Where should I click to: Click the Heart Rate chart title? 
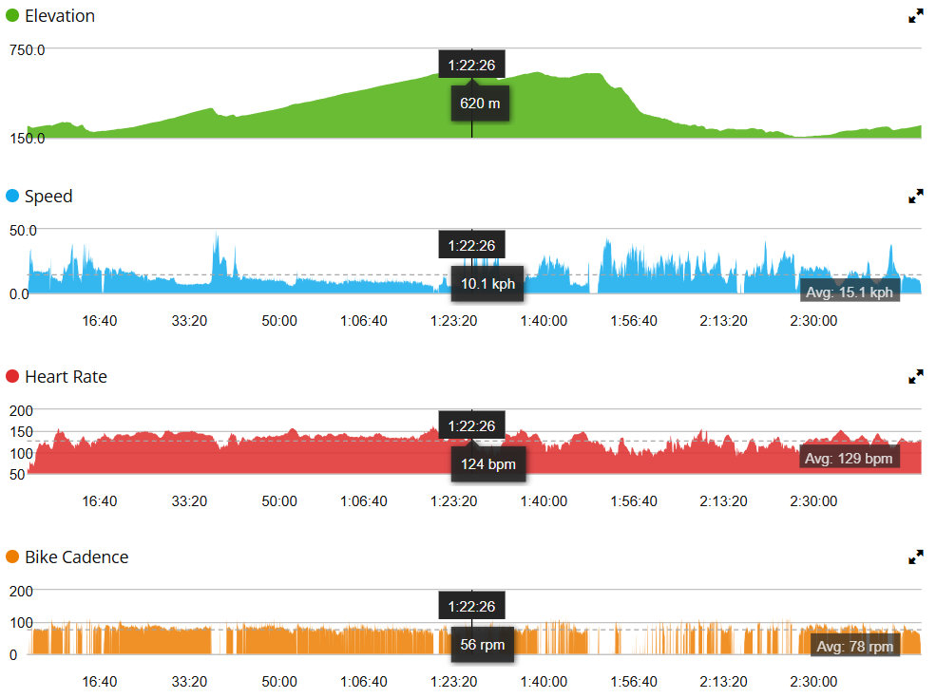(66, 376)
